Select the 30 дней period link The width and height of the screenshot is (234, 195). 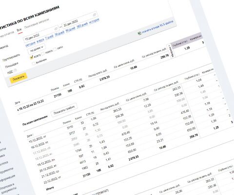[59, 33]
